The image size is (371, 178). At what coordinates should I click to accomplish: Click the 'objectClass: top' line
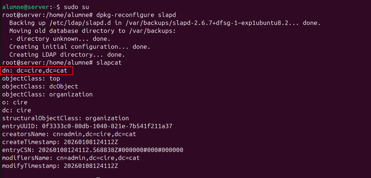click(31, 78)
